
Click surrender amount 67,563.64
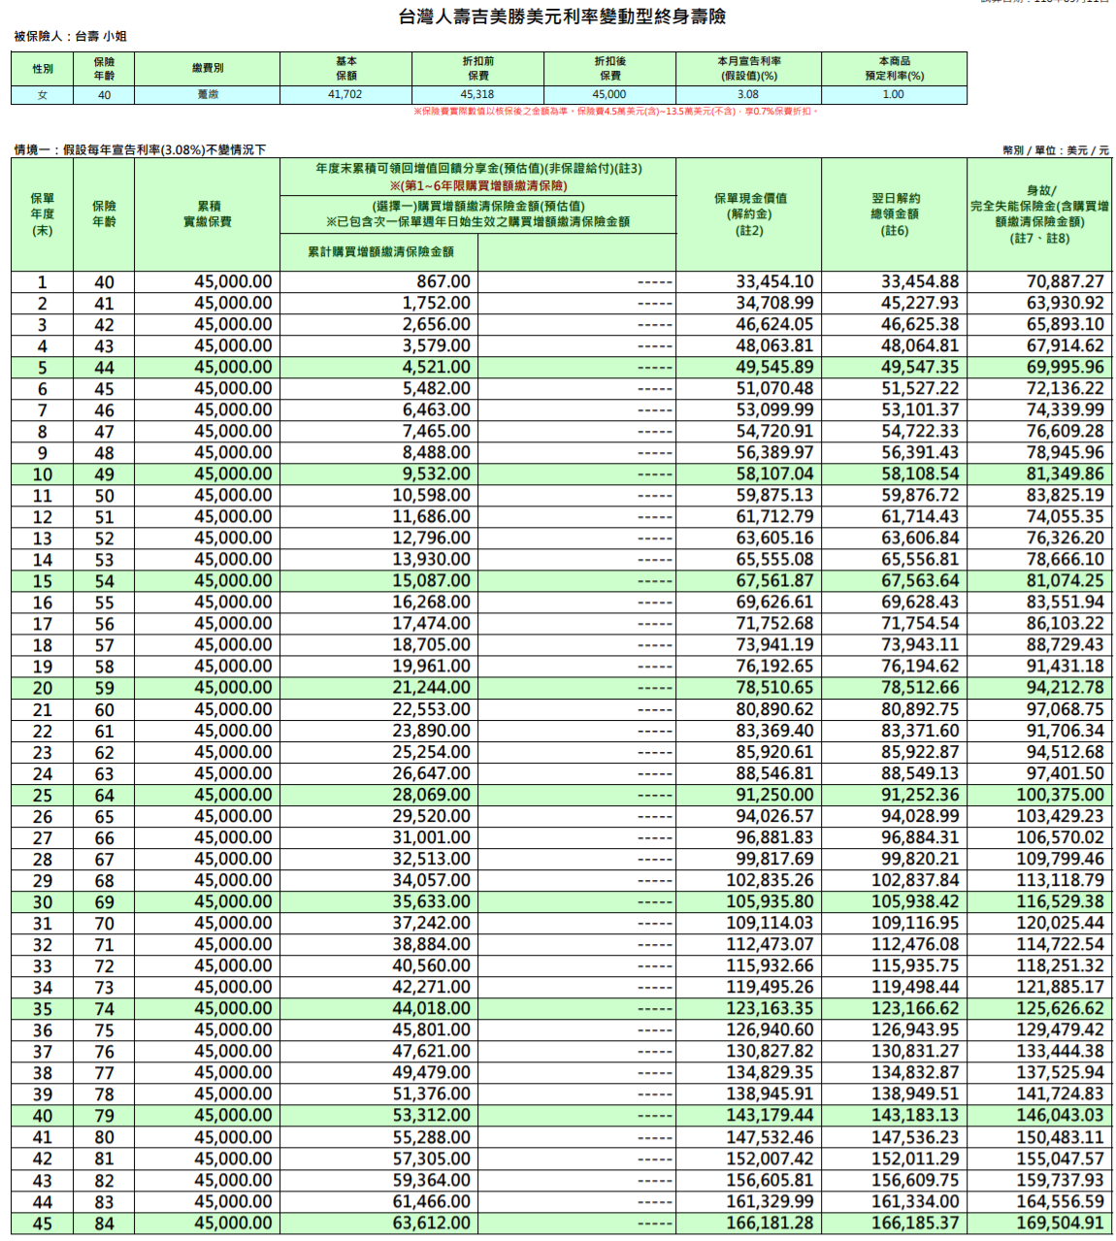coord(920,580)
